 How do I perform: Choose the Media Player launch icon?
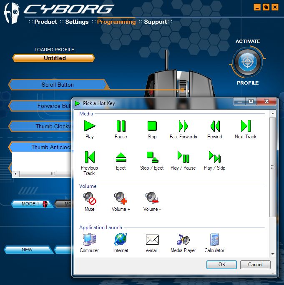[x=183, y=240]
